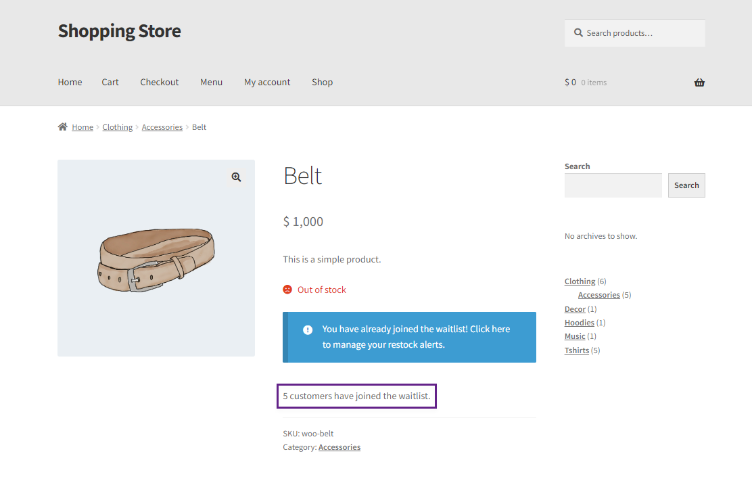Viewport: 752px width, 479px height.
Task: Click the sidebar Search button
Action: click(x=686, y=185)
